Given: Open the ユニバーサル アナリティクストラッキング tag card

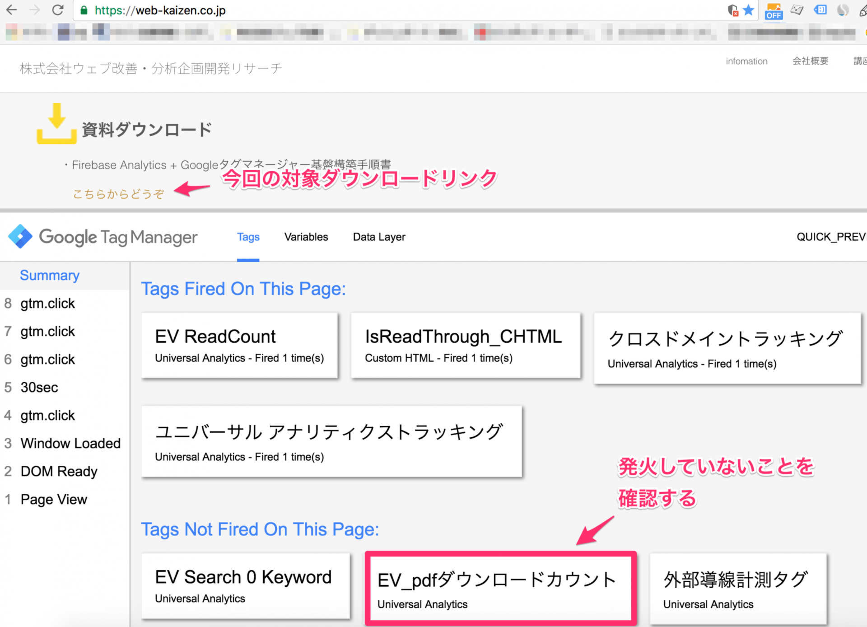Looking at the screenshot, I should pos(331,441).
